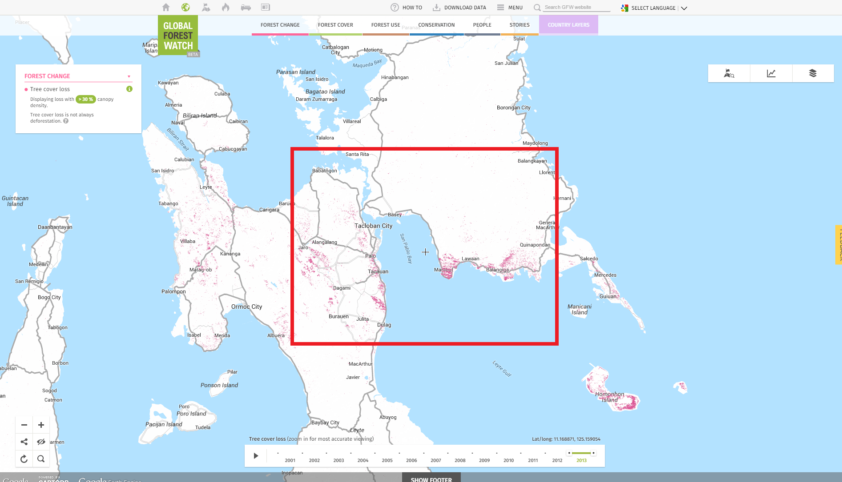Select the land explorer flag icon
This screenshot has width=842, height=482.
coord(729,73)
